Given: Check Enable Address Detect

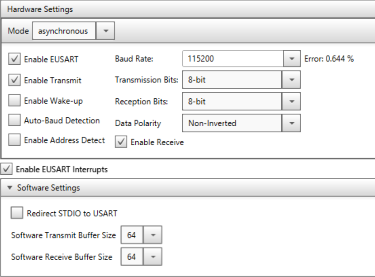Looking at the screenshot, I should [14, 140].
